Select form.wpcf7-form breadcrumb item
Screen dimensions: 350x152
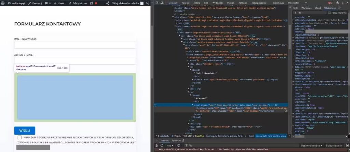224,136
